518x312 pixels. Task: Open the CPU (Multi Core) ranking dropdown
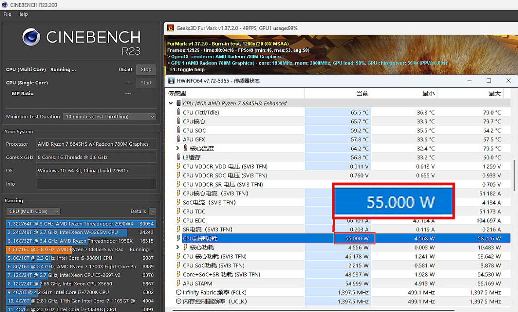pyautogui.click(x=34, y=212)
